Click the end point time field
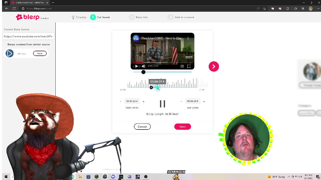Image resolution: width=321 pixels, height=180 pixels. [193, 101]
